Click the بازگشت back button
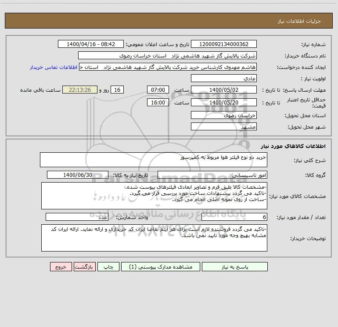This screenshot has width=338, height=327. [x=84, y=266]
